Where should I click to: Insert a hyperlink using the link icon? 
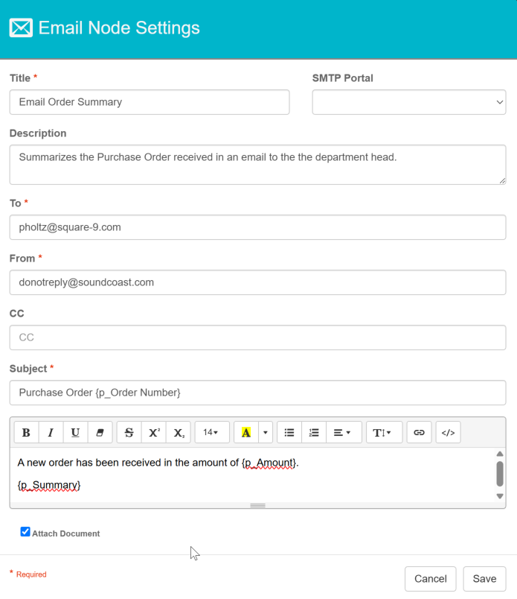click(x=419, y=433)
